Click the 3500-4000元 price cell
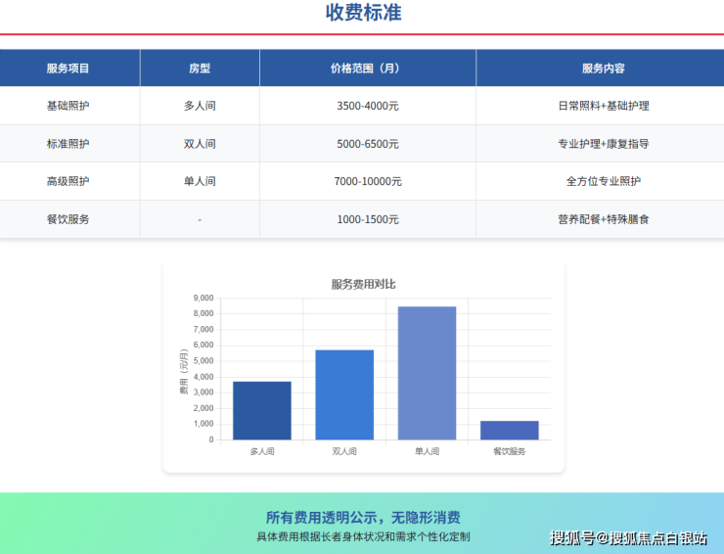 [367, 106]
